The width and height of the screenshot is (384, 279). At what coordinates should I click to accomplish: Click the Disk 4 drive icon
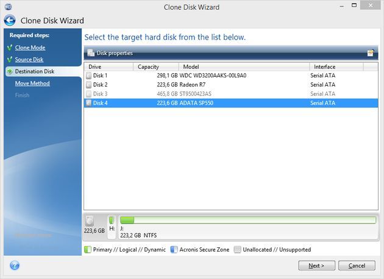[88, 103]
